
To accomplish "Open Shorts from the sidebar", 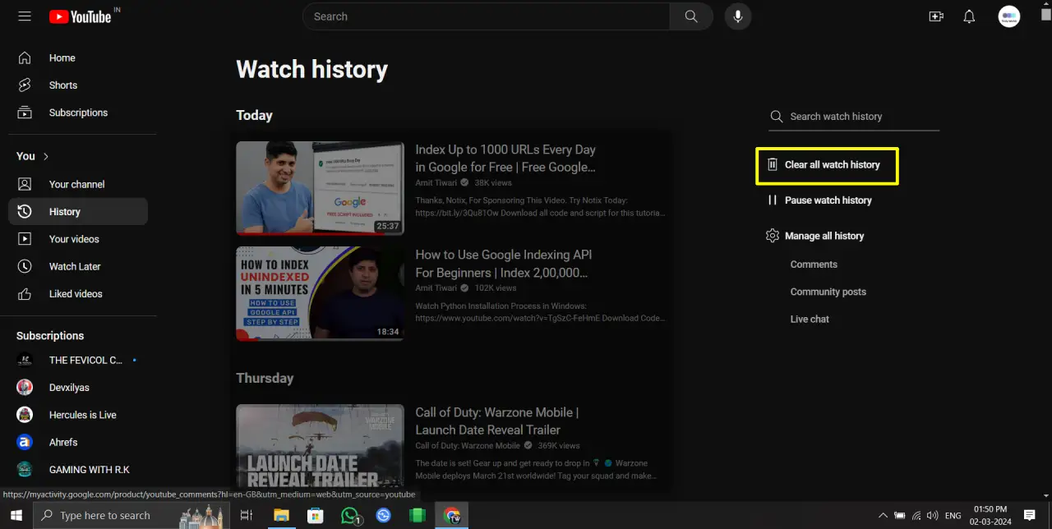I will pos(63,85).
